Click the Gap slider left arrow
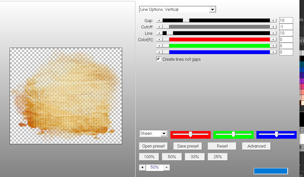Viewport: 304px width, 177px height. pyautogui.click(x=159, y=20)
